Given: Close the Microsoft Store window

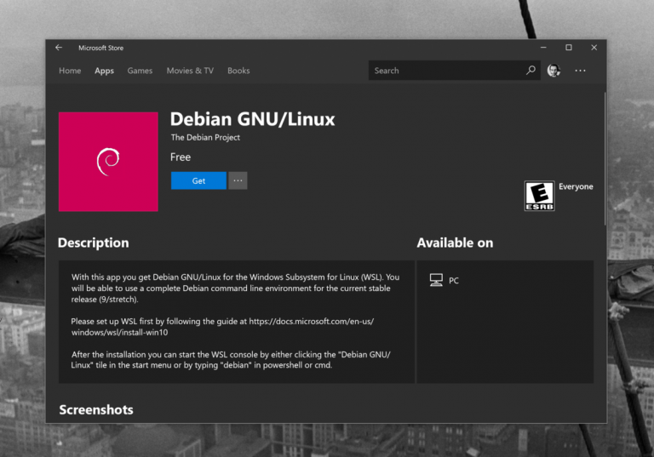Looking at the screenshot, I should (x=594, y=48).
